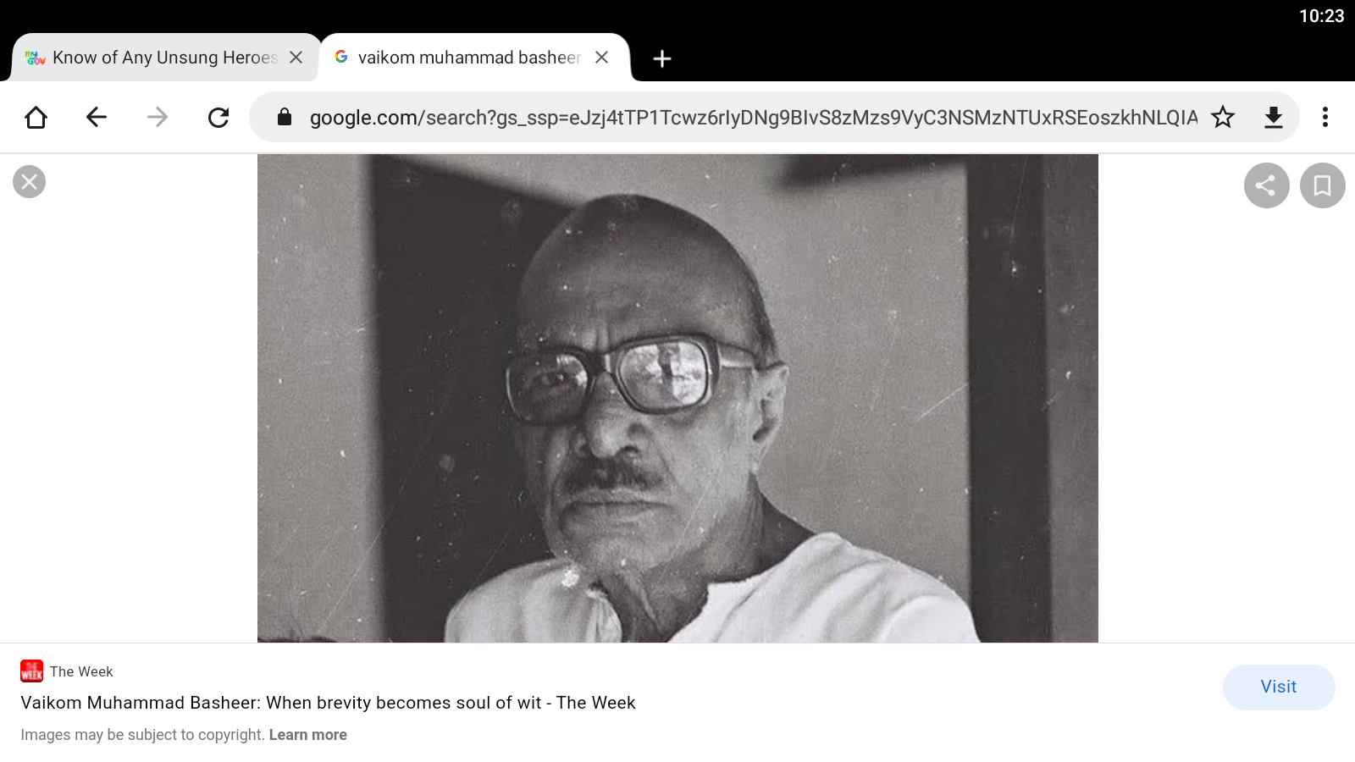Focus the google.com address bar
This screenshot has height=762, width=1355.
[x=752, y=117]
